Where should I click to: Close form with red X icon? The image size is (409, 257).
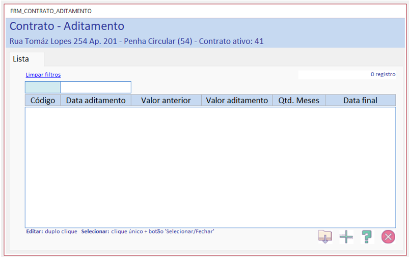tap(388, 237)
